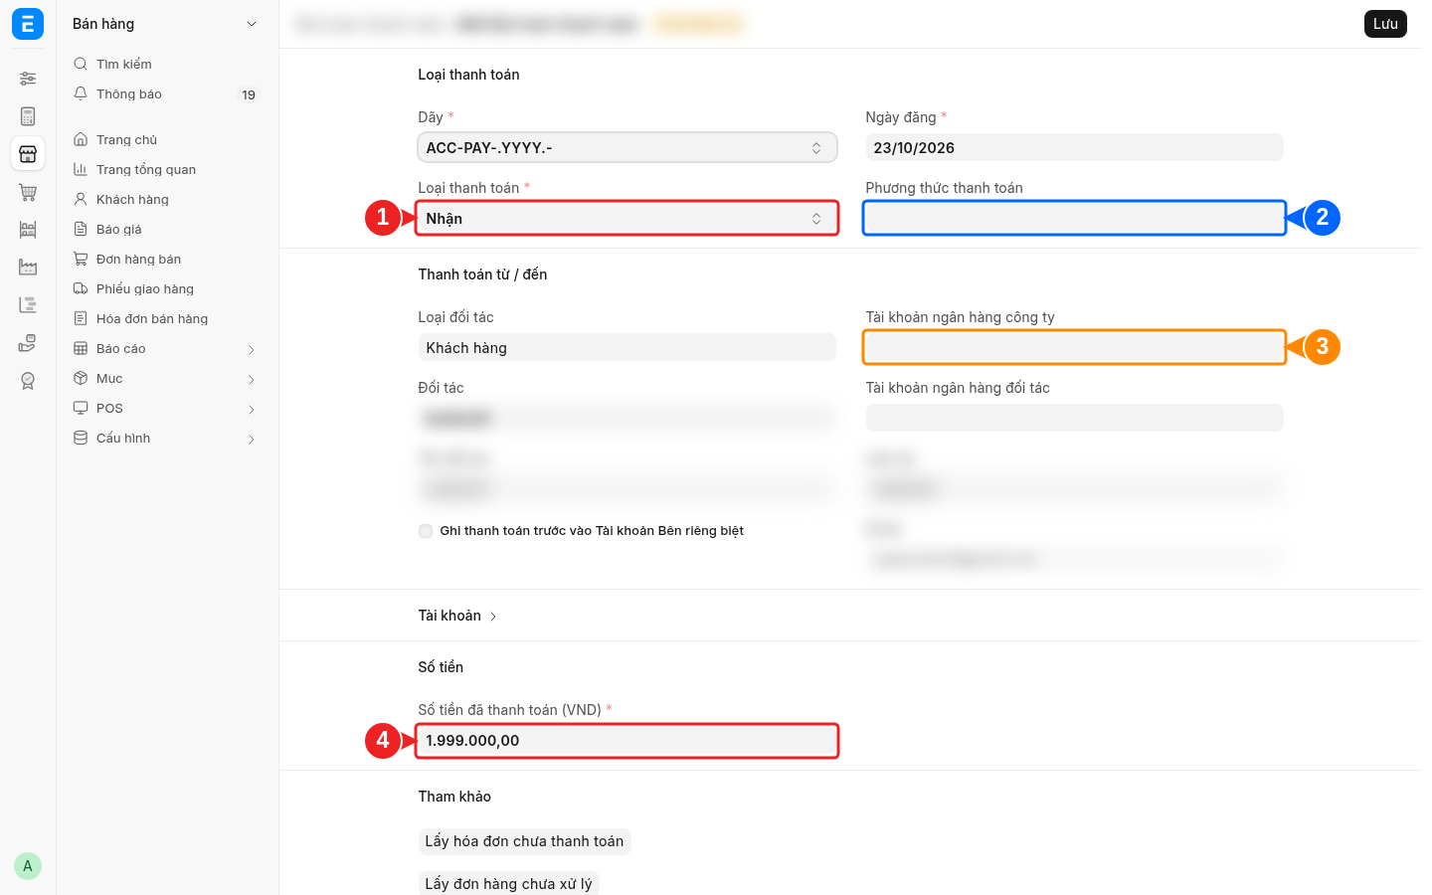Open the hand-holding-box module icon
1432x895 pixels.
[x=28, y=343]
